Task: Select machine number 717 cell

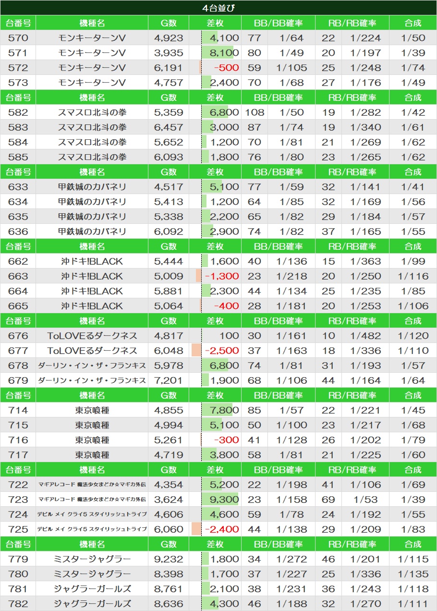Action: [x=18, y=455]
